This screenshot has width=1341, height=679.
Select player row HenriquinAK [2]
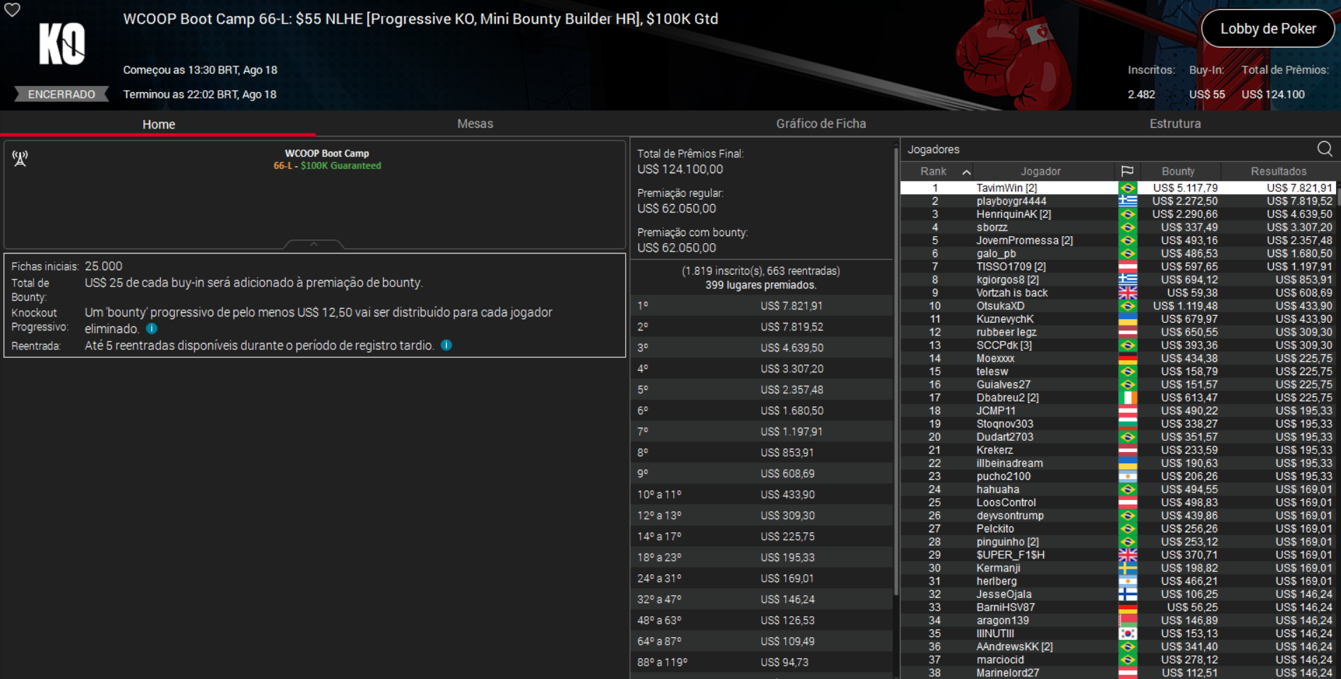(1118, 214)
